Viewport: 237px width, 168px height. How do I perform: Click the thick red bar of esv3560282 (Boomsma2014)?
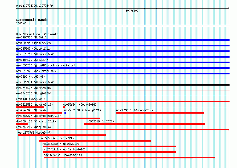133,158
